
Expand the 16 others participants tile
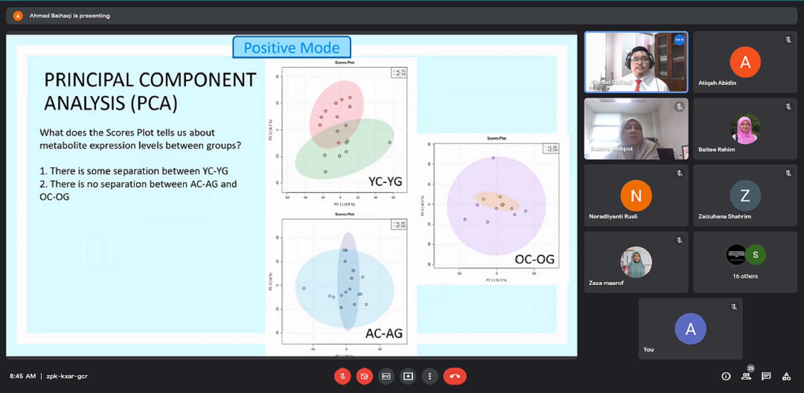745,262
